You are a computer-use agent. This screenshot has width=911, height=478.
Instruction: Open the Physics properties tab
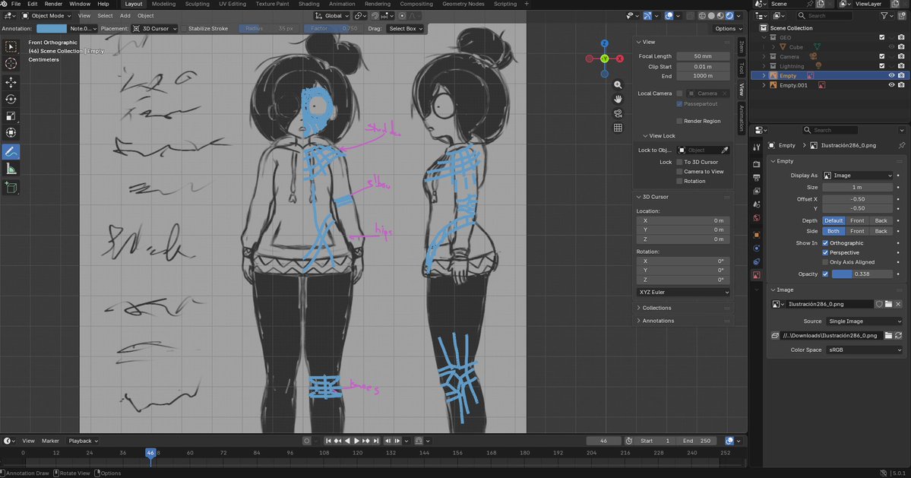click(x=757, y=248)
